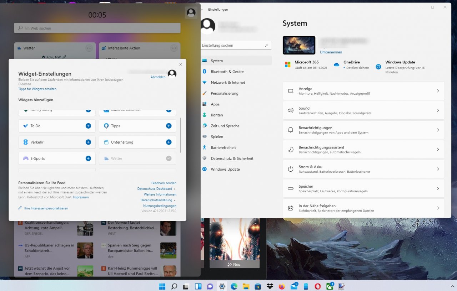Switch to Konten in Settings sidebar
457x291 pixels.
(236, 115)
